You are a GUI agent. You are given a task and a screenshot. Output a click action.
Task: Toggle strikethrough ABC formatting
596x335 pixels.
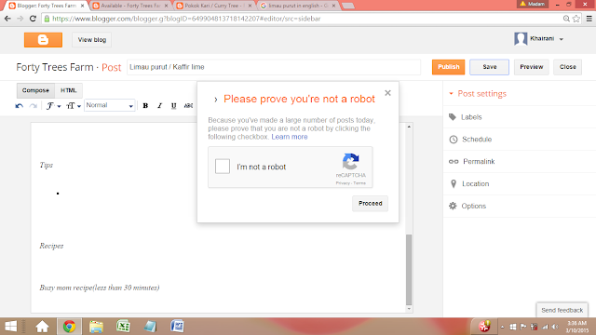pos(188,106)
